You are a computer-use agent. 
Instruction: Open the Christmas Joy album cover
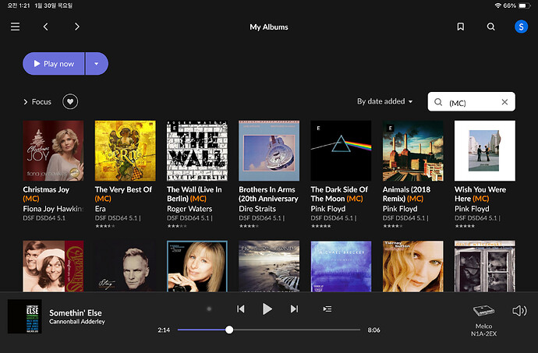pyautogui.click(x=53, y=150)
